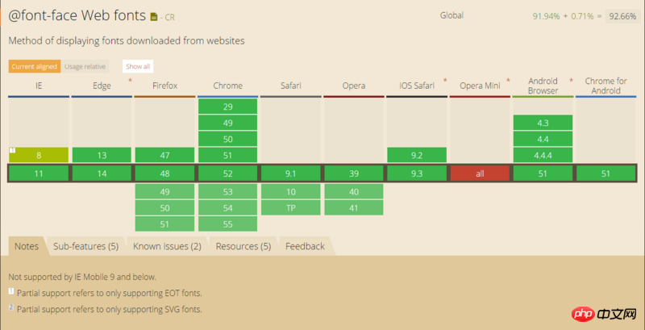Screen dimensions: 645x330
Task: Select the Safari column header
Action: coord(291,86)
